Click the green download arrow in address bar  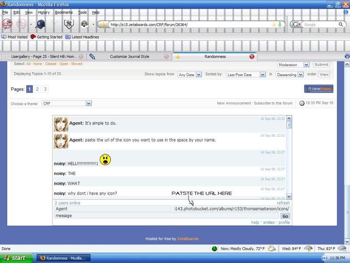coord(280,25)
